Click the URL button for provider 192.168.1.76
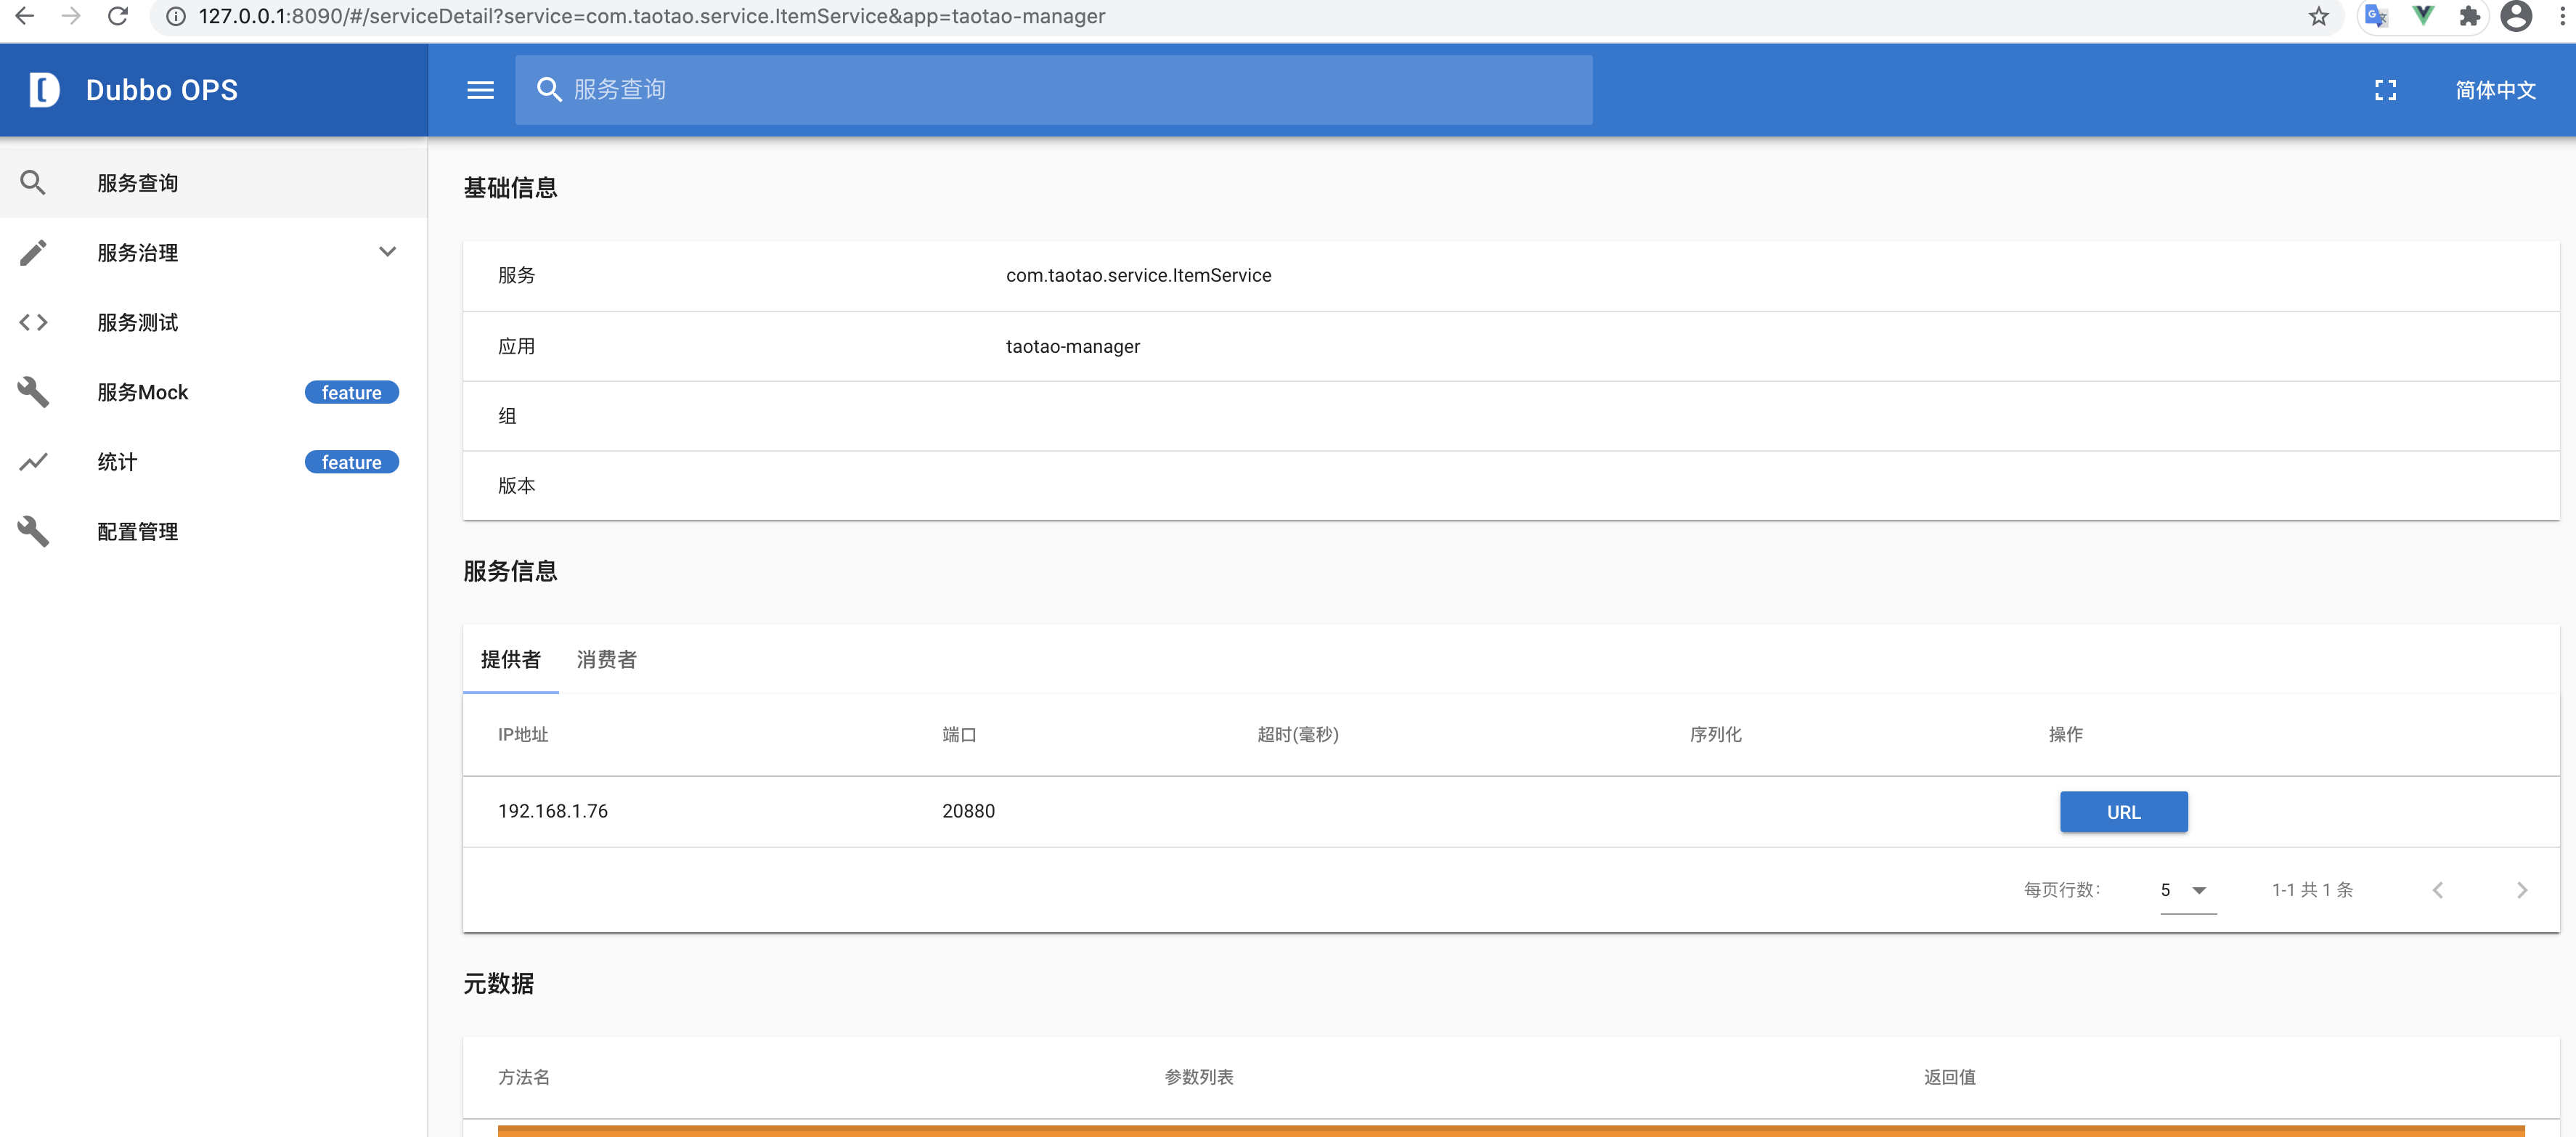 pyautogui.click(x=2124, y=811)
